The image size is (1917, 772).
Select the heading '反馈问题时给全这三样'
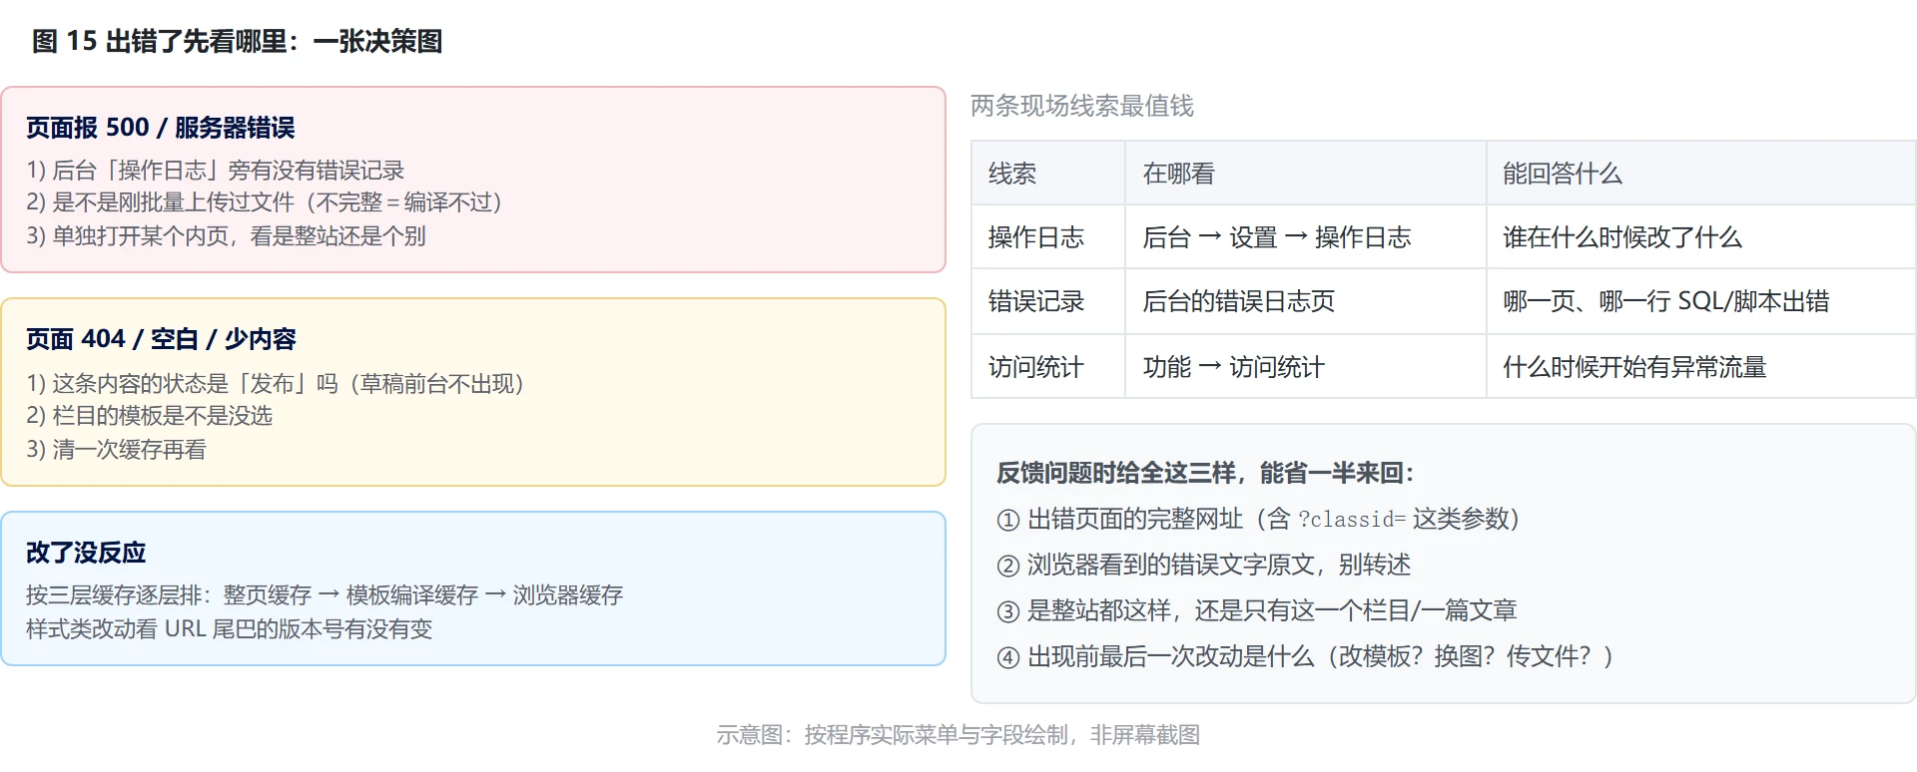[x=1206, y=473]
